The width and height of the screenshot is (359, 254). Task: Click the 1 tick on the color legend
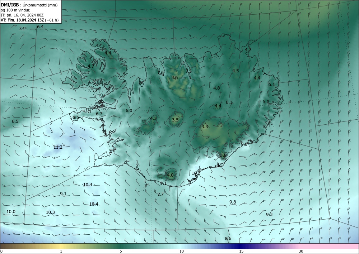pos(61,251)
